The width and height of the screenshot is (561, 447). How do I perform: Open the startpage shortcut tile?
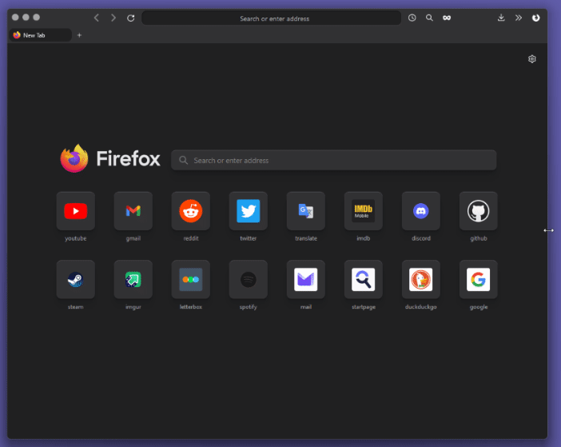[x=364, y=280]
